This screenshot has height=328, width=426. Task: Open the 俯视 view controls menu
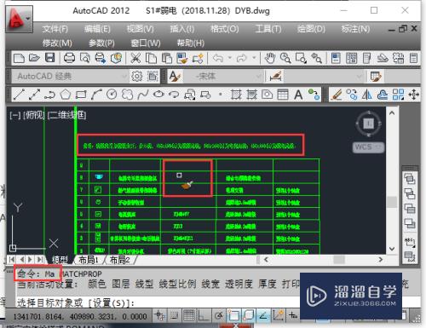pos(33,115)
